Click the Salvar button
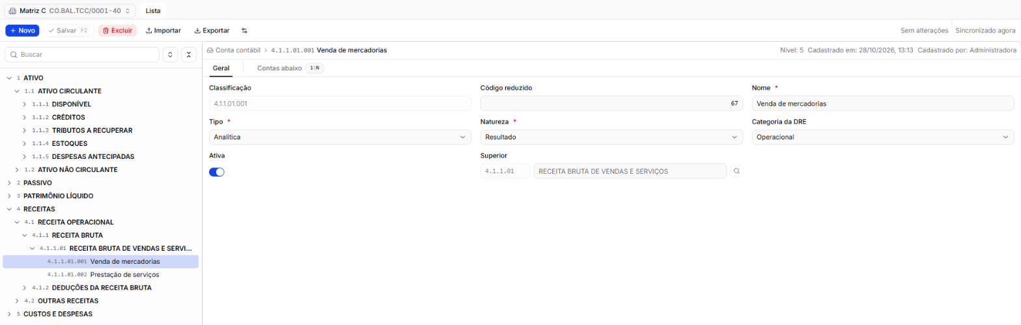 click(68, 31)
